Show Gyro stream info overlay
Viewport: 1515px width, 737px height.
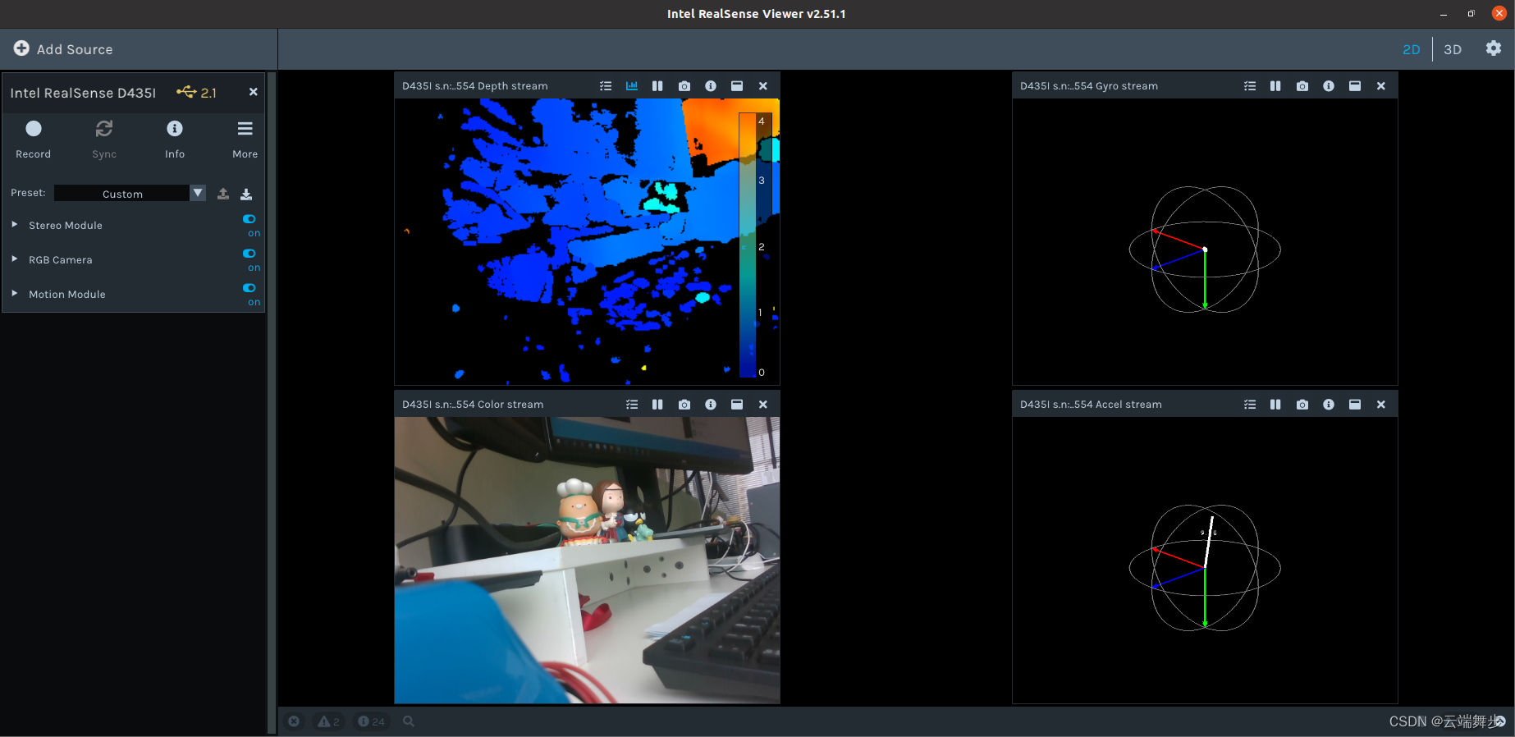coord(1329,86)
